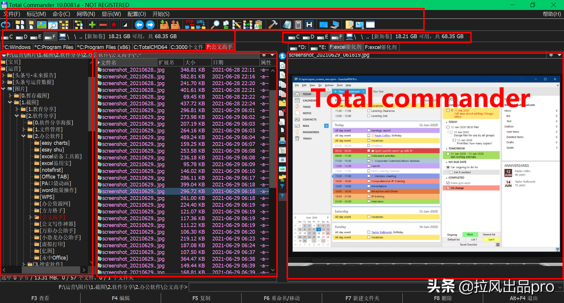Sort file list by 日期 column header

pos(235,63)
